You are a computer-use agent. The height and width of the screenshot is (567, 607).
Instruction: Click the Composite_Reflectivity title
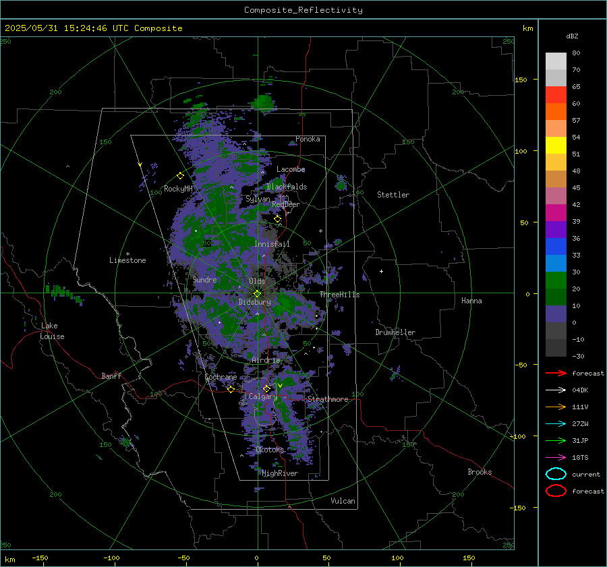303,10
